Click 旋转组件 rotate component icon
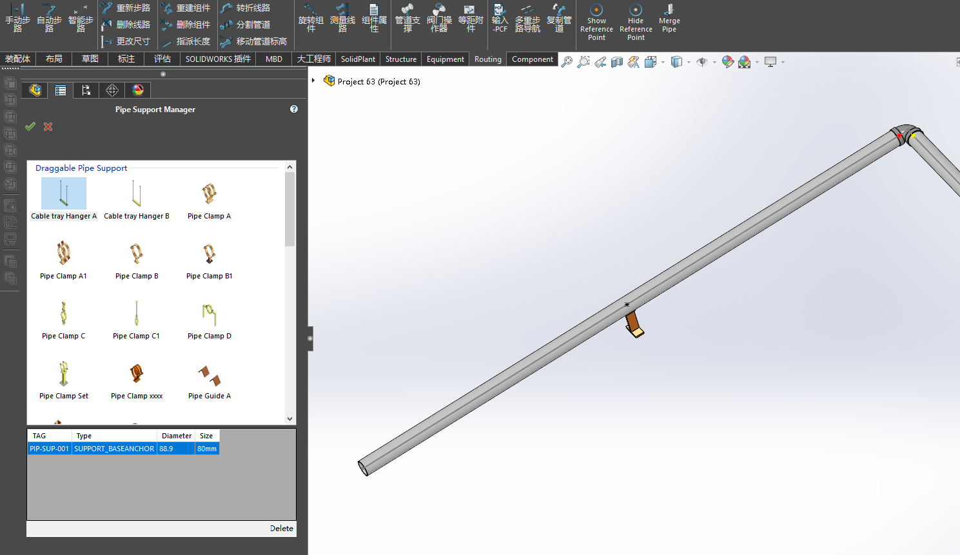Image resolution: width=960 pixels, height=555 pixels. coord(311,18)
